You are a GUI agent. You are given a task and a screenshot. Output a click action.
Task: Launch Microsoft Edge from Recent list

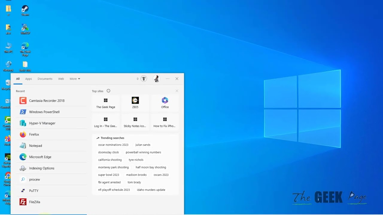pyautogui.click(x=51, y=157)
